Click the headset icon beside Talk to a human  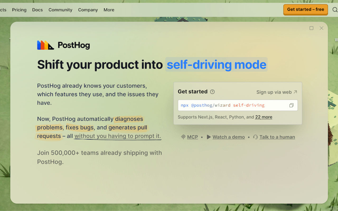click(255, 137)
